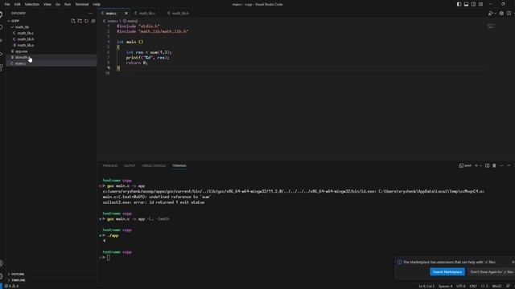Refresh the Explorer file tree

pyautogui.click(x=87, y=21)
